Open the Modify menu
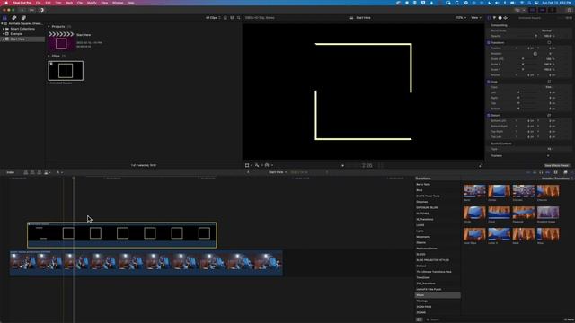This screenshot has height=323, width=575. pos(92,3)
